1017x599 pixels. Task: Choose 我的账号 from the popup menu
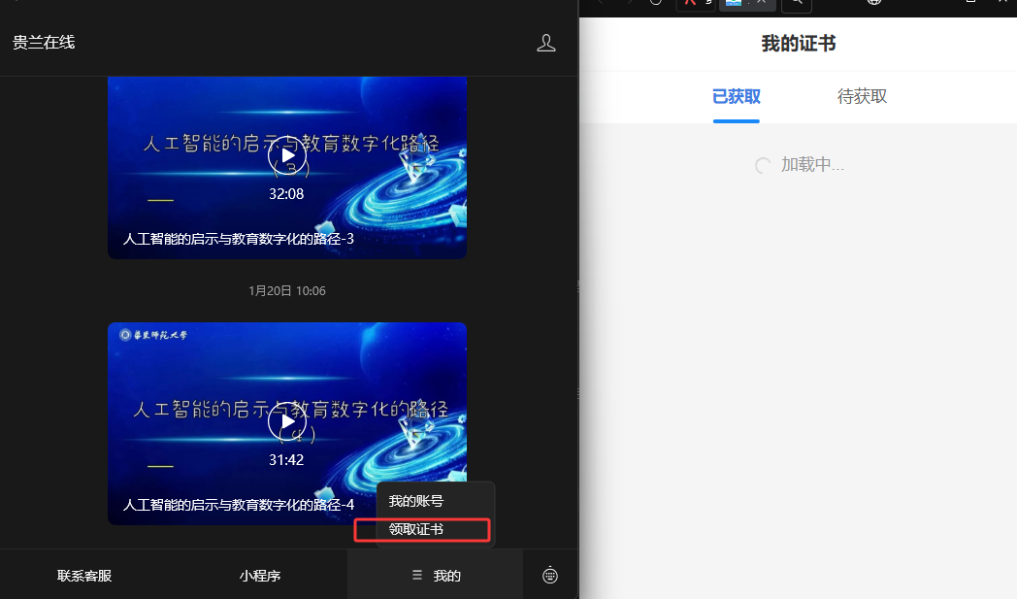coord(414,501)
